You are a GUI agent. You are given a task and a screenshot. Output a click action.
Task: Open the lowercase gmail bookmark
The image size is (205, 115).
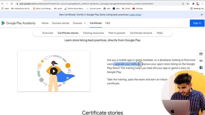tap(58, 9)
